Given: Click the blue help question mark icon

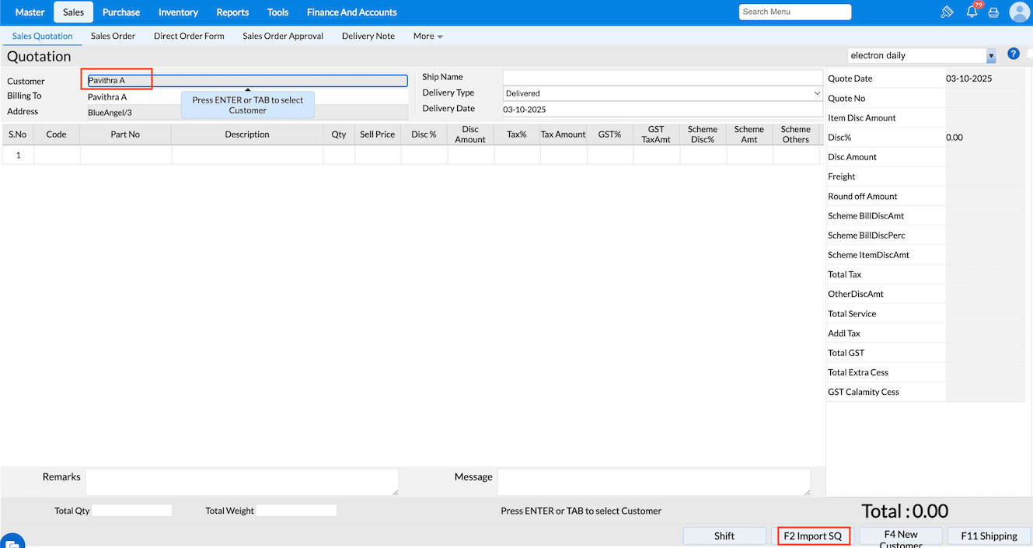Looking at the screenshot, I should pyautogui.click(x=1013, y=54).
